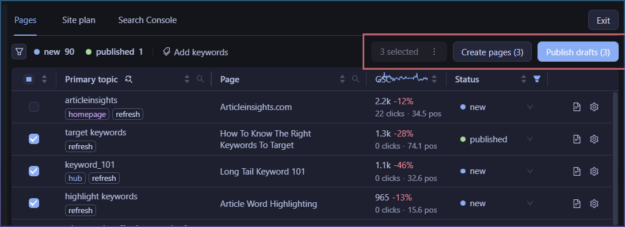625x227 pixels.
Task: Click the Exit button
Action: pos(603,20)
